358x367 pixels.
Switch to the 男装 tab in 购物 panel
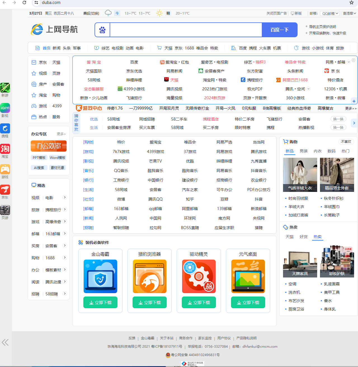[x=303, y=151]
